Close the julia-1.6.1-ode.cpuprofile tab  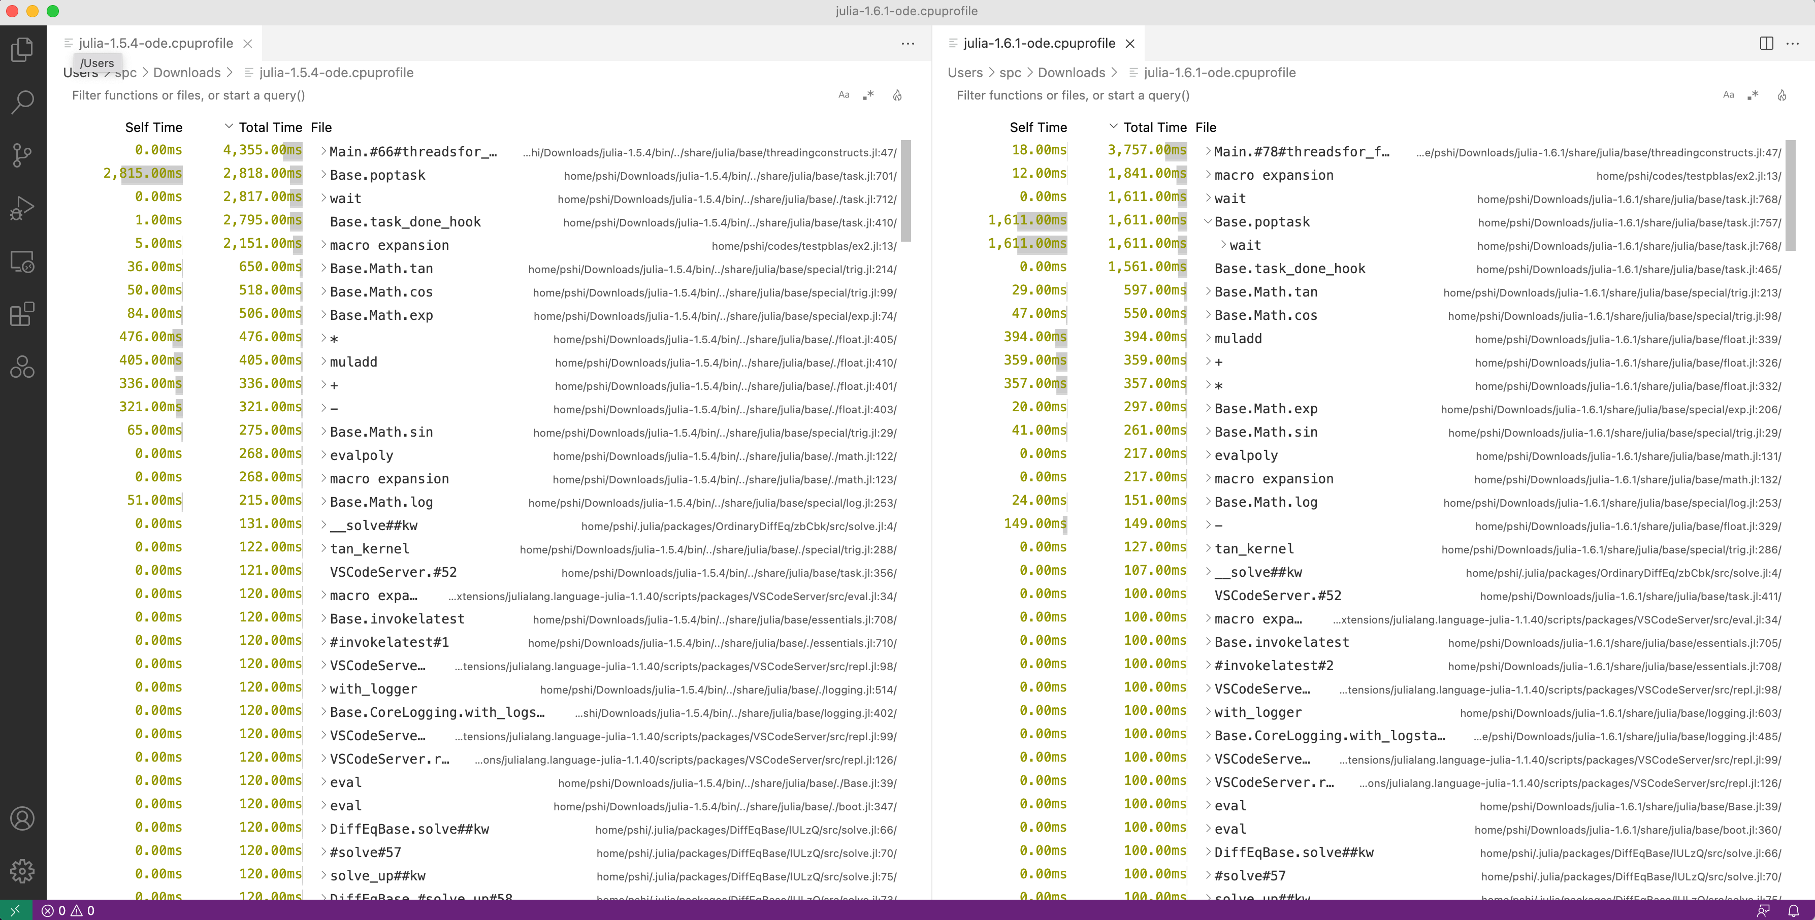pyautogui.click(x=1130, y=44)
